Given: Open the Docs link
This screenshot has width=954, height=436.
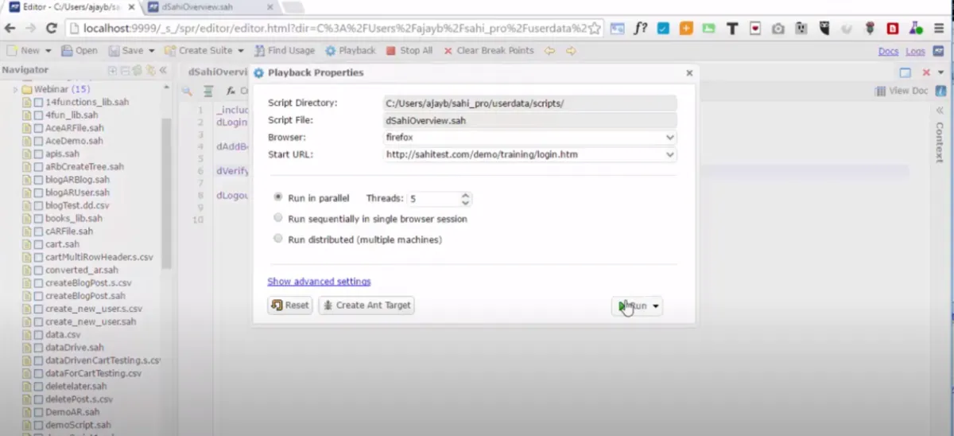Looking at the screenshot, I should 888,51.
